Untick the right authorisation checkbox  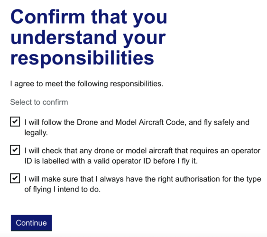pyautogui.click(x=15, y=178)
